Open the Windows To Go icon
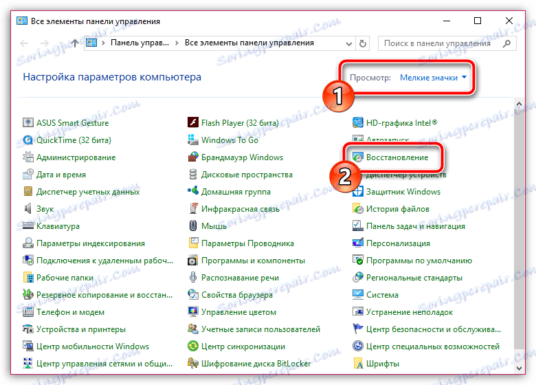 click(x=193, y=140)
